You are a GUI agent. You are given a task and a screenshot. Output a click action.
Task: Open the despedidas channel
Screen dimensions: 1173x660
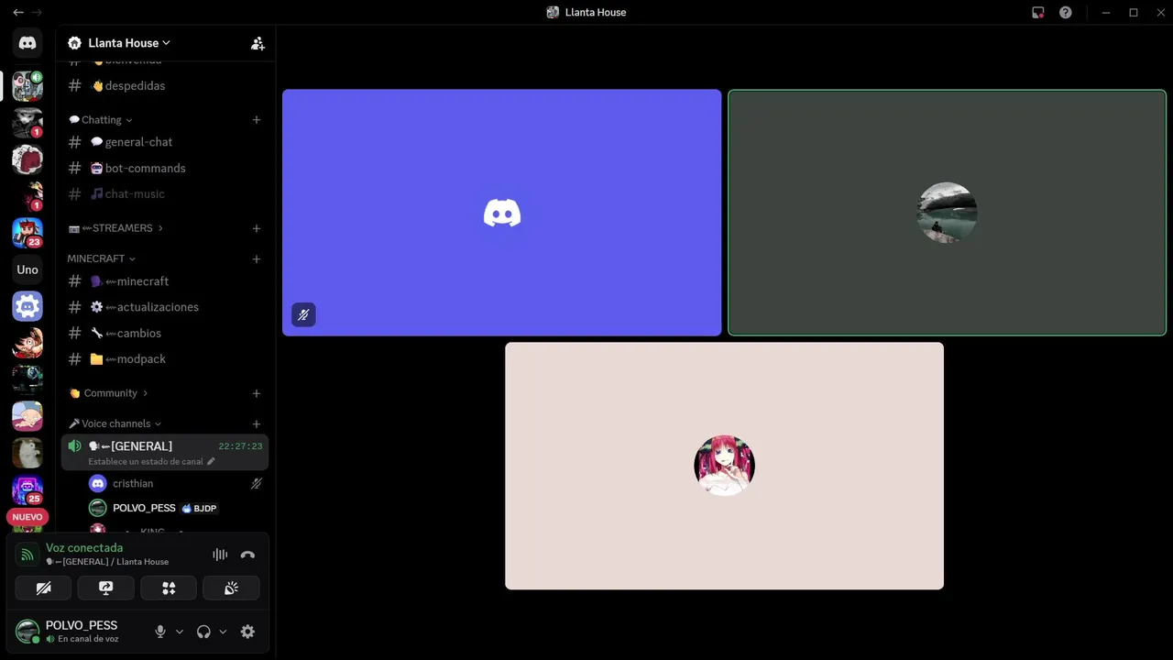(x=165, y=85)
